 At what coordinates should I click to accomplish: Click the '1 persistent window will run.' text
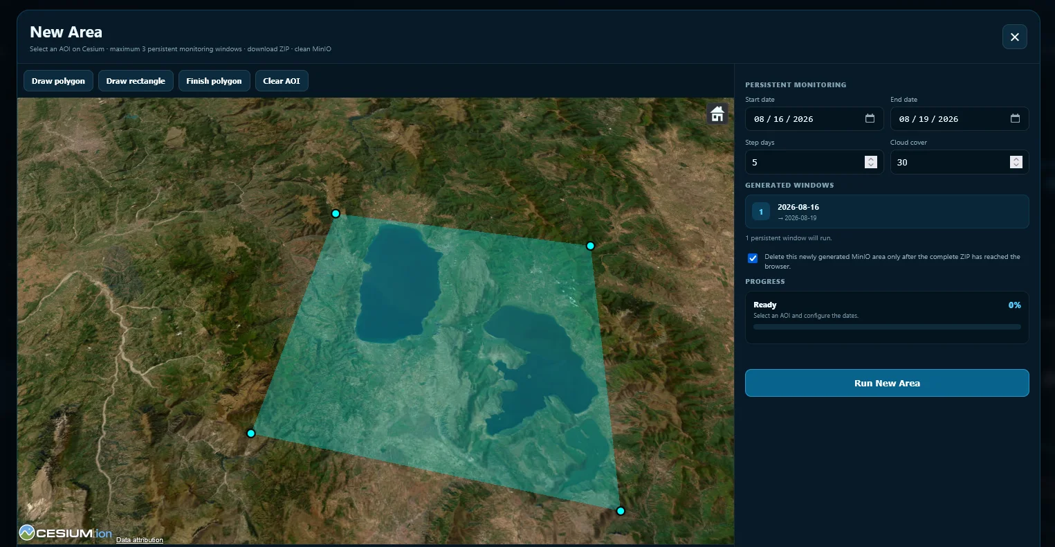pos(788,238)
